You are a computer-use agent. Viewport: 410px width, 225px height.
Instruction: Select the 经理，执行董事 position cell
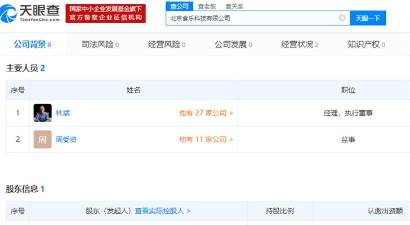tap(348, 113)
